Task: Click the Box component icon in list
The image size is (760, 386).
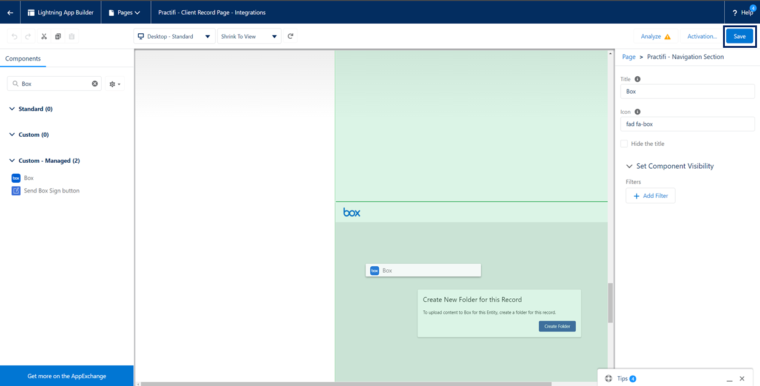Action: [x=16, y=178]
